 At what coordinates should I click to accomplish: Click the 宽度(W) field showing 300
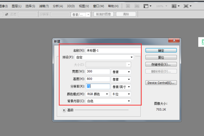[98, 71]
